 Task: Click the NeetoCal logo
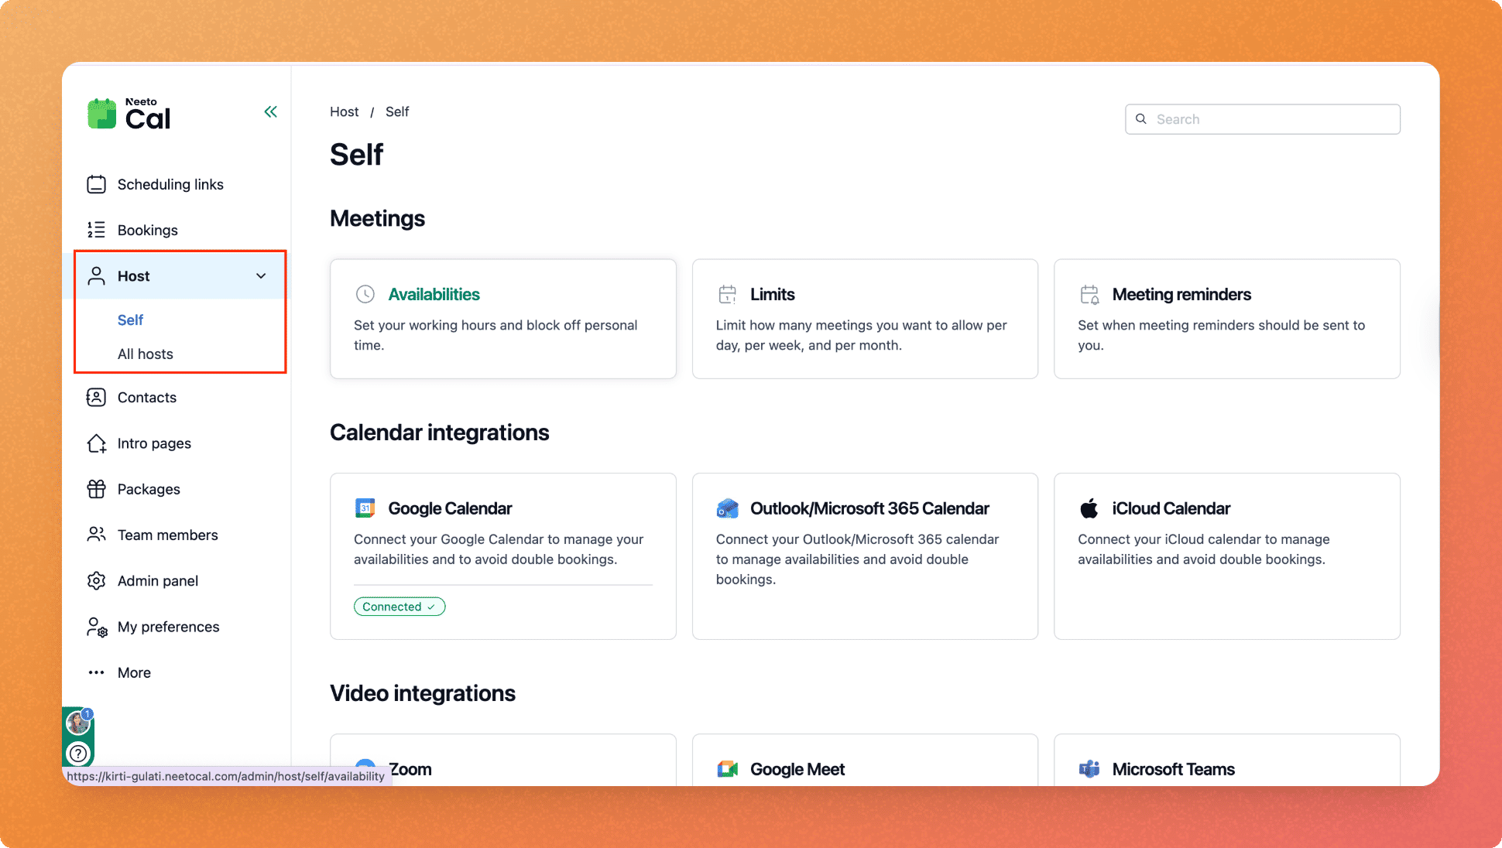coord(129,115)
